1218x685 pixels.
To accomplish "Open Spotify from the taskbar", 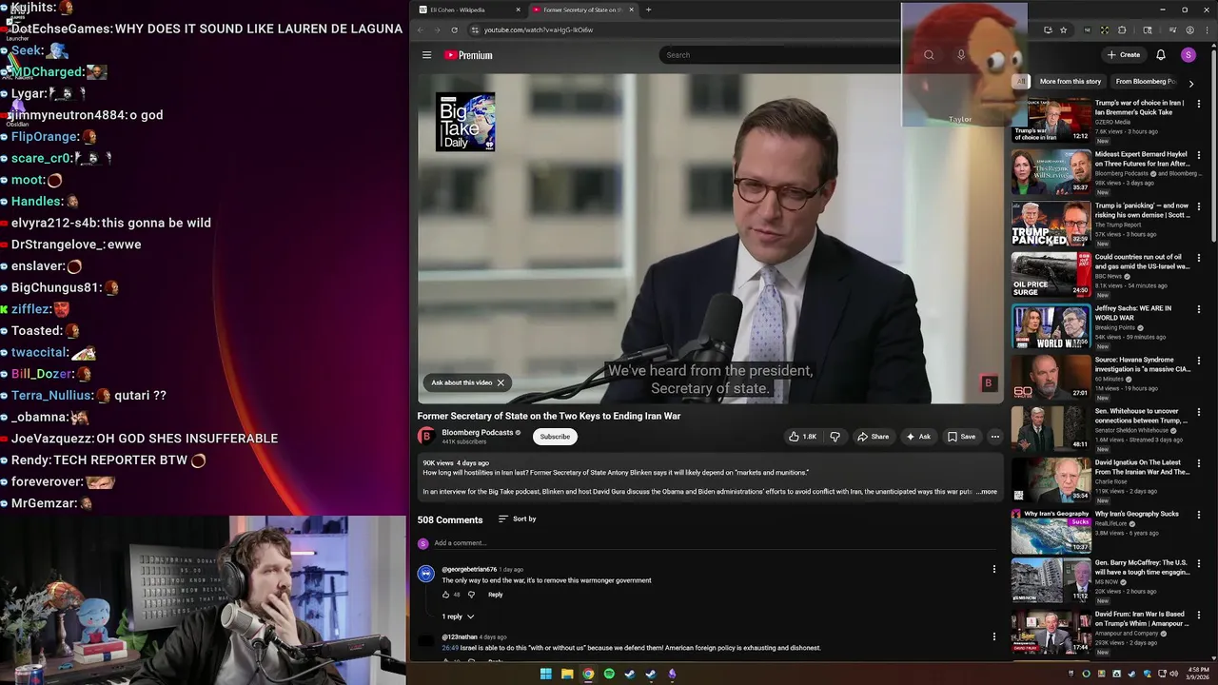I will pos(609,674).
